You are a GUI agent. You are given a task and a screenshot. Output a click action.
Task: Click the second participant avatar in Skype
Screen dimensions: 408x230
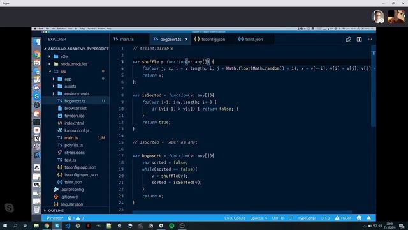click(396, 17)
